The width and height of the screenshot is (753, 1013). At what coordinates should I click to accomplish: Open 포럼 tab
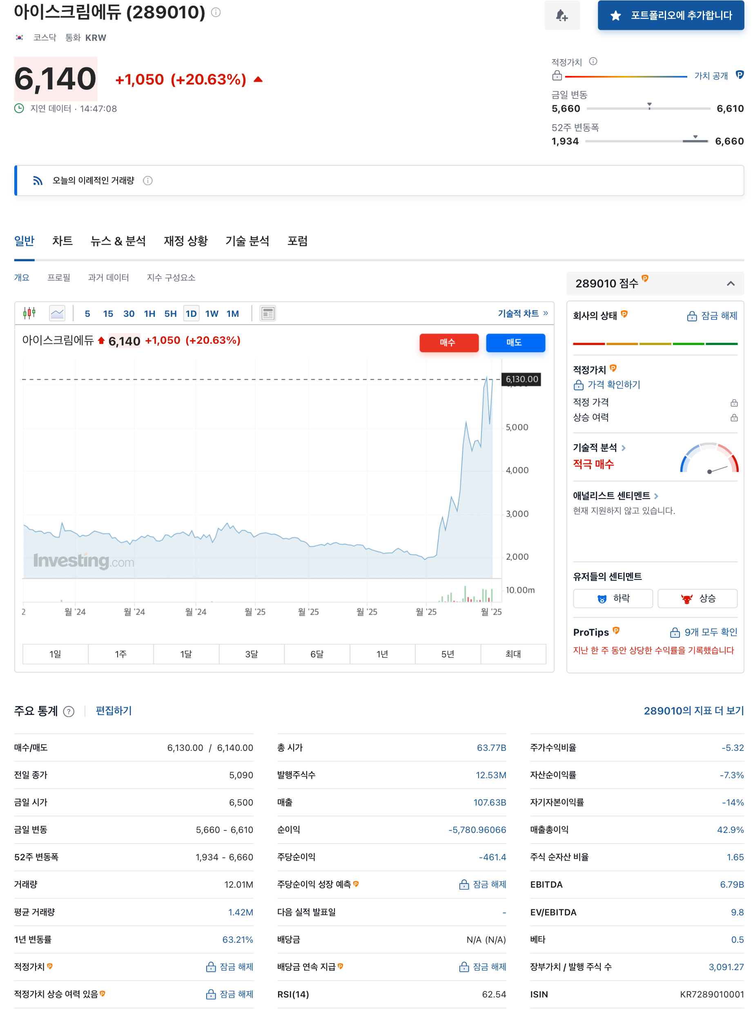pos(297,240)
